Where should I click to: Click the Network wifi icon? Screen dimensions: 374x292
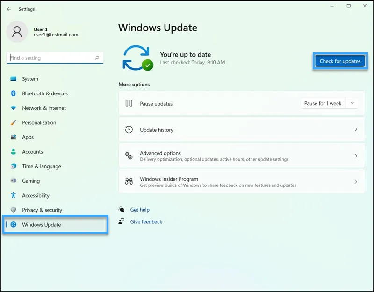tap(14, 108)
